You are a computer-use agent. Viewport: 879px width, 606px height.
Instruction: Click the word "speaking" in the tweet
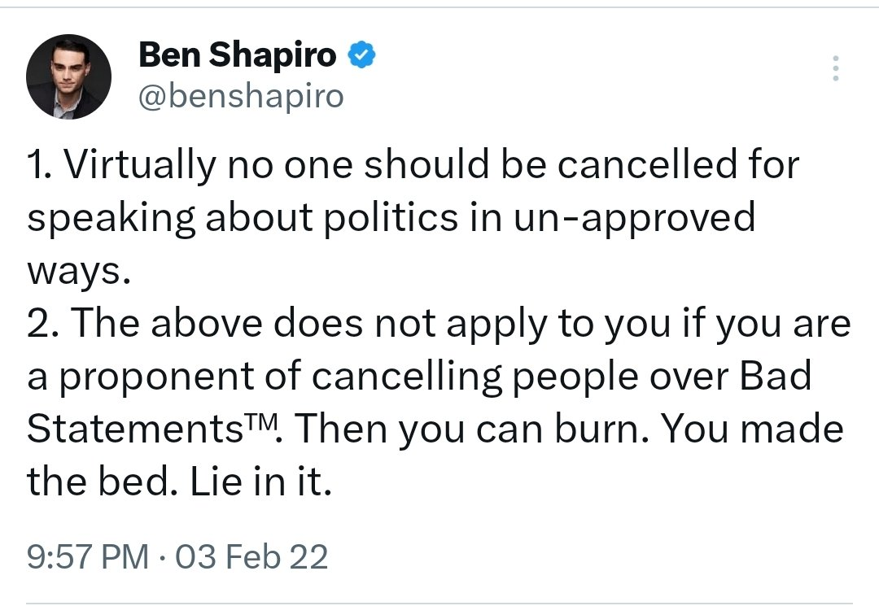coord(112,219)
